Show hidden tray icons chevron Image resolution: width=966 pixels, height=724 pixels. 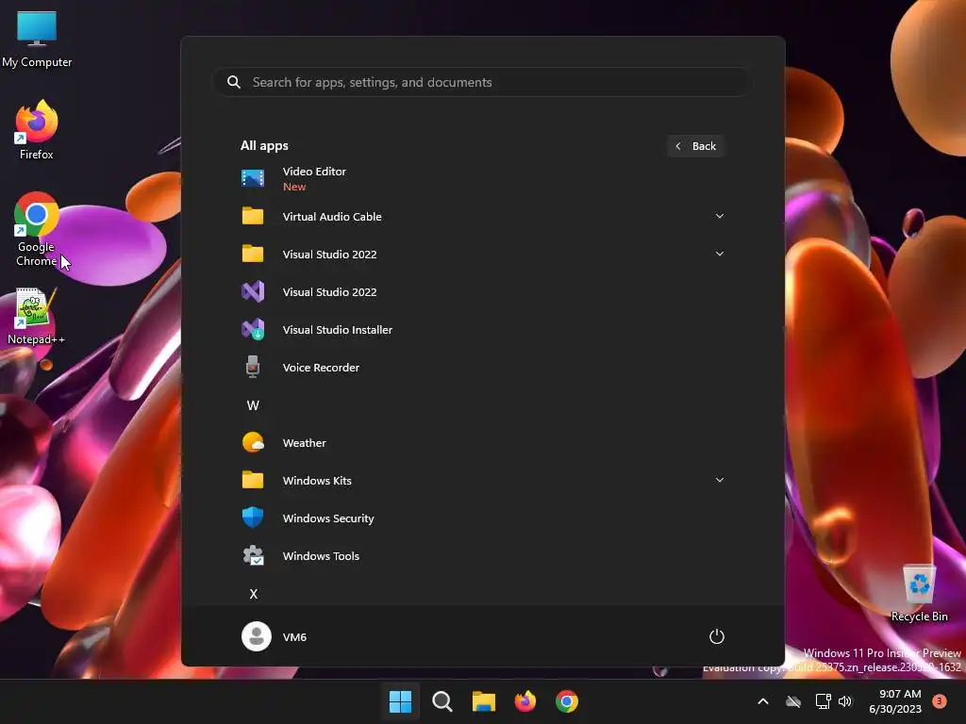(762, 701)
